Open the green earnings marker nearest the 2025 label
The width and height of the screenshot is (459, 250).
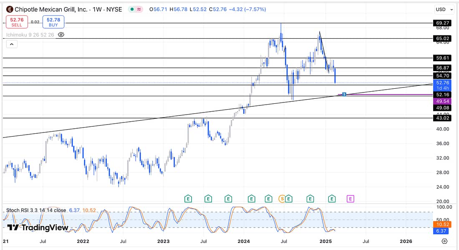(x=332, y=199)
